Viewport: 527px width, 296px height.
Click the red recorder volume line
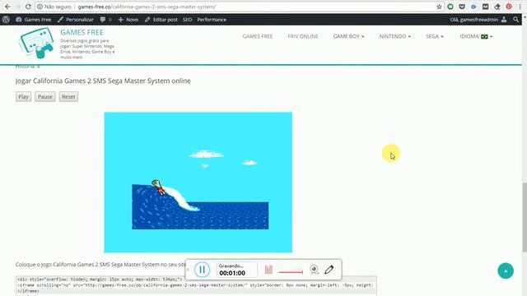point(291,272)
